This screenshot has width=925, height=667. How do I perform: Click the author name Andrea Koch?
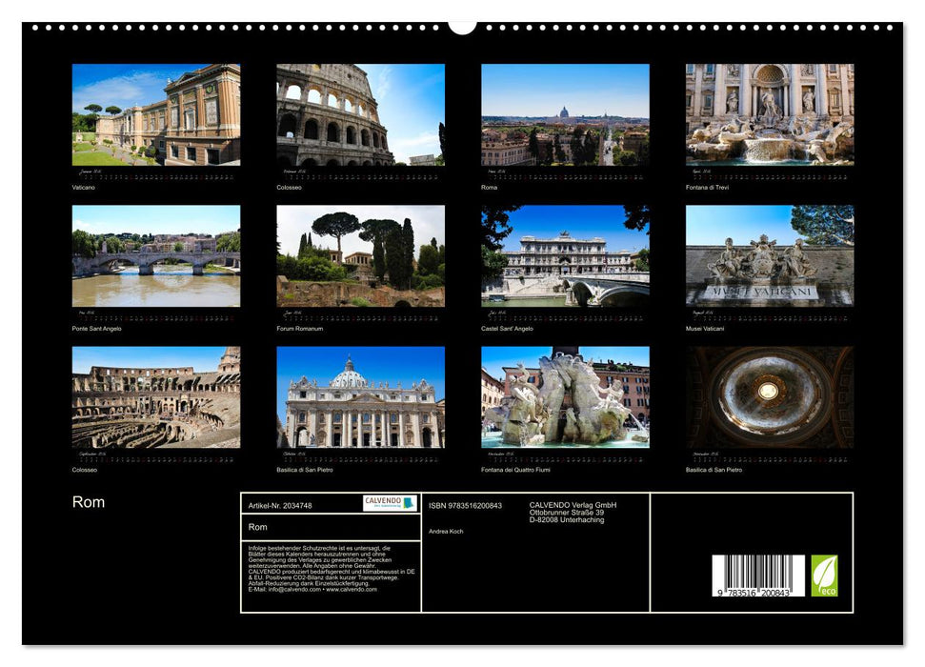pyautogui.click(x=446, y=532)
